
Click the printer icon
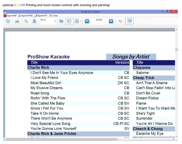click(17, 21)
